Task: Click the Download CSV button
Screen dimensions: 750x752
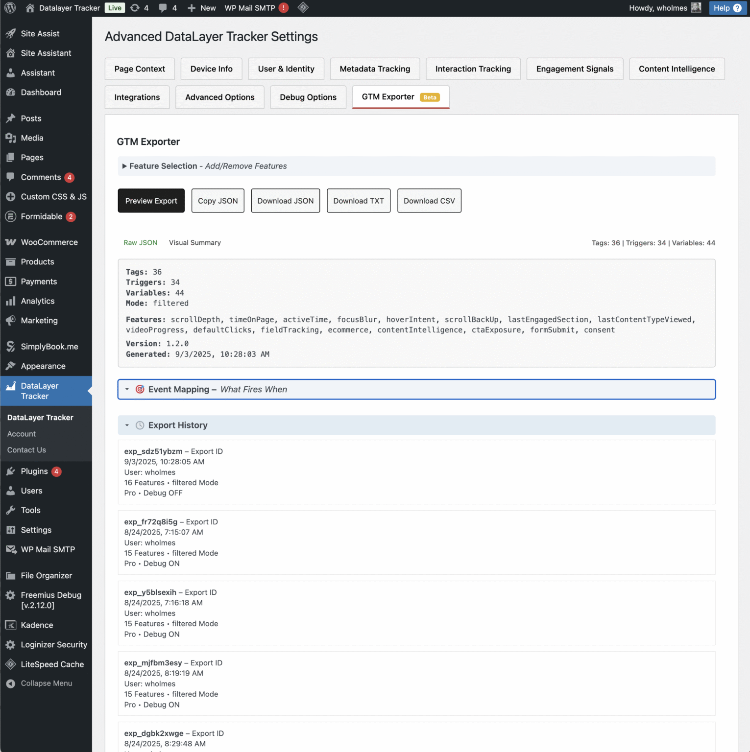Action: [429, 201]
